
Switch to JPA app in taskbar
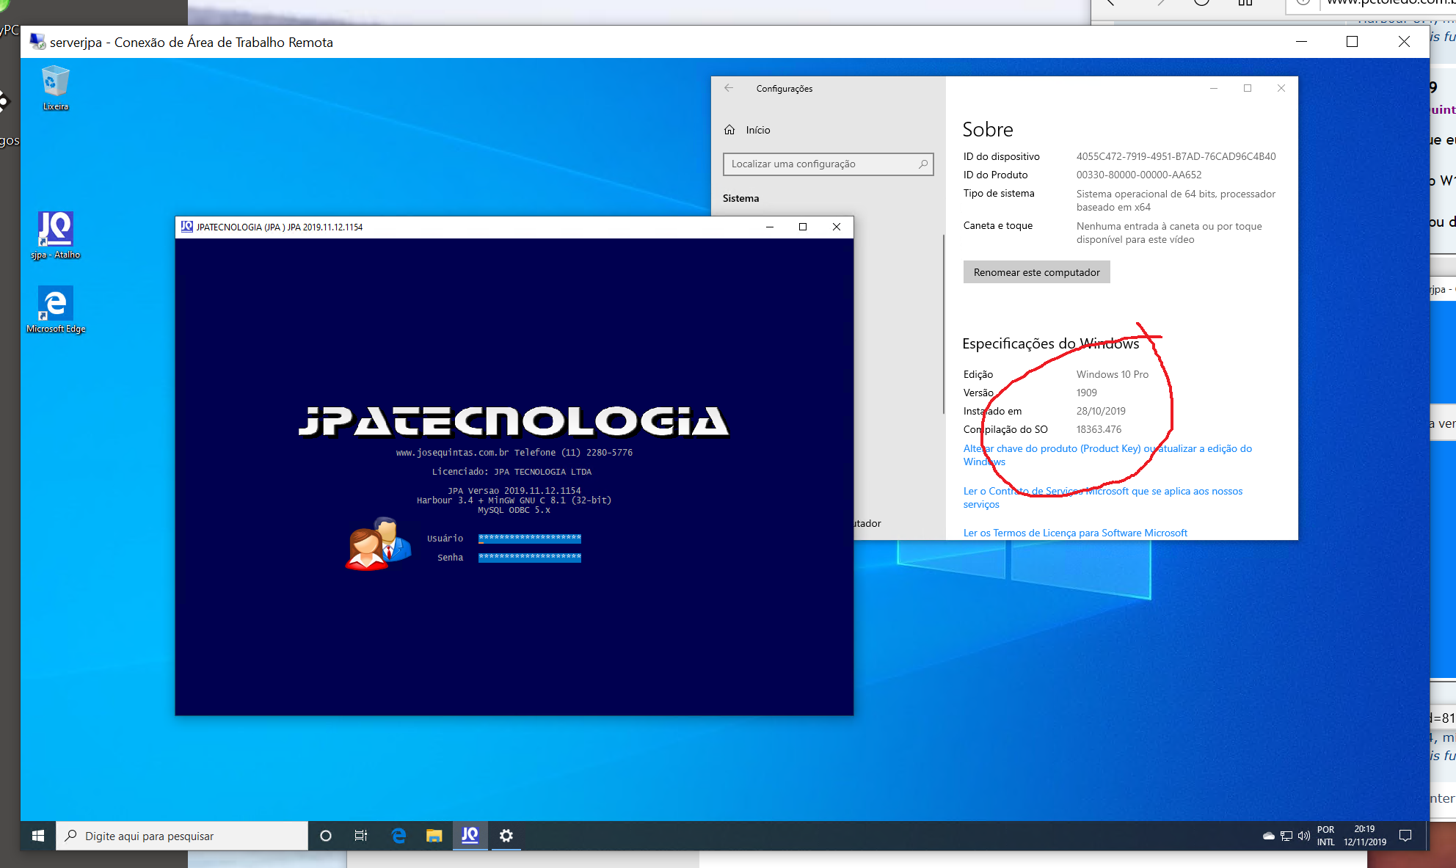tap(470, 836)
